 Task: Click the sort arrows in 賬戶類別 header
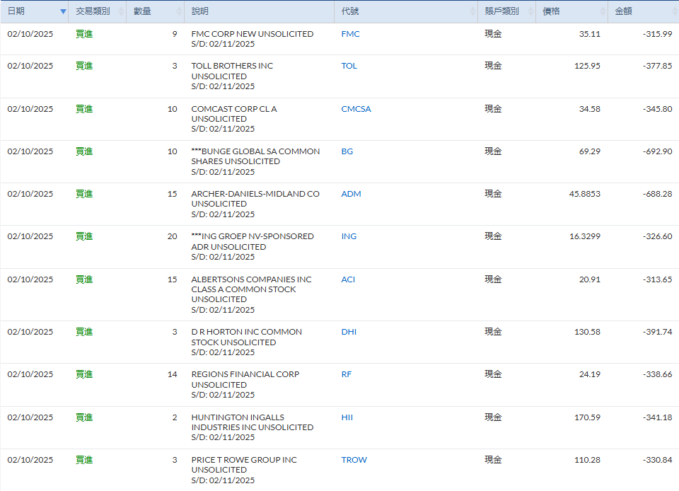(x=530, y=12)
